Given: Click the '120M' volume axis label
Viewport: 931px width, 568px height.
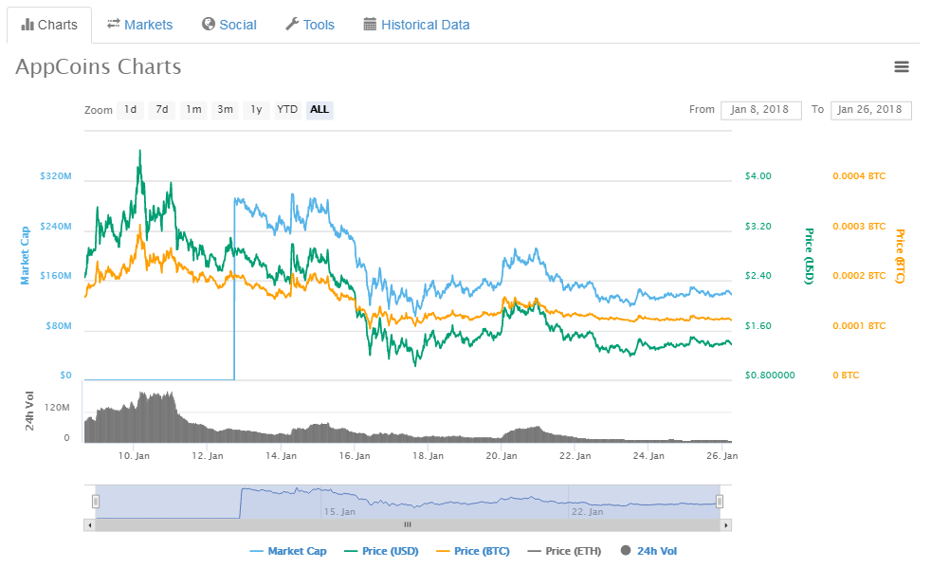Looking at the screenshot, I should click(x=57, y=408).
